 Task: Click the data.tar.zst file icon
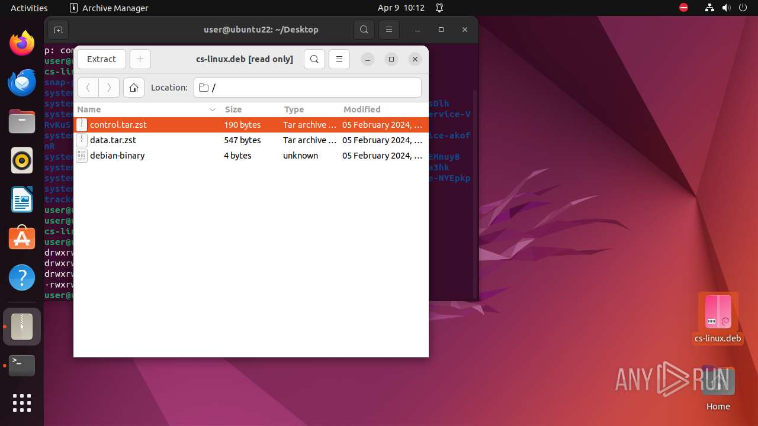[x=82, y=140]
